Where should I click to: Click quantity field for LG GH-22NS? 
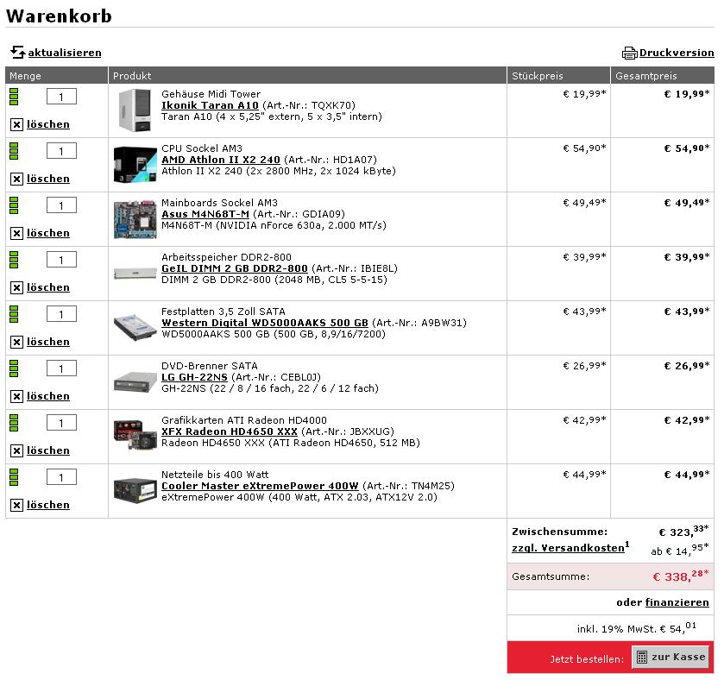(61, 368)
